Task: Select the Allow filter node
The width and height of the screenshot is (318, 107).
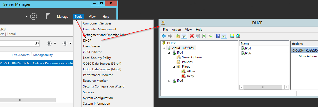Action: [191, 71]
